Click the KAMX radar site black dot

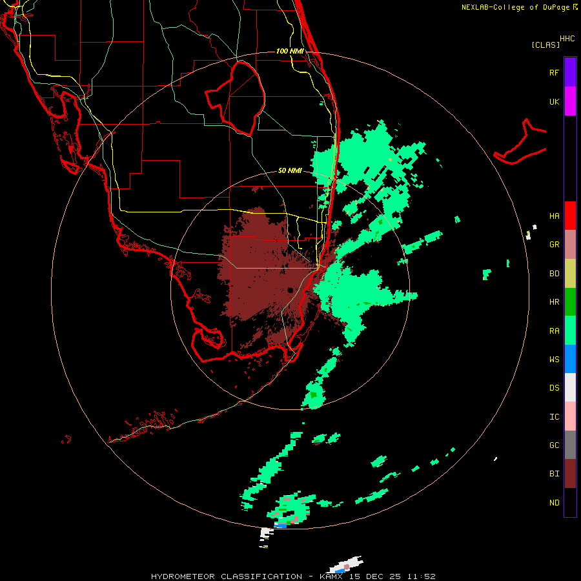click(291, 290)
